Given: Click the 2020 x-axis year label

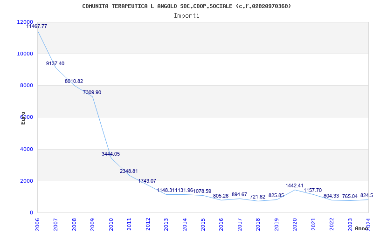Looking at the screenshot, I should pyautogui.click(x=295, y=224).
